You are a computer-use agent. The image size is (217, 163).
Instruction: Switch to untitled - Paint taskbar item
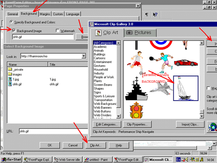97,159
